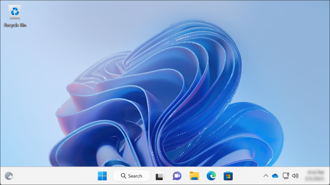The height and width of the screenshot is (185, 330).
Task: Open the Microsoft Store app
Action: tap(228, 176)
